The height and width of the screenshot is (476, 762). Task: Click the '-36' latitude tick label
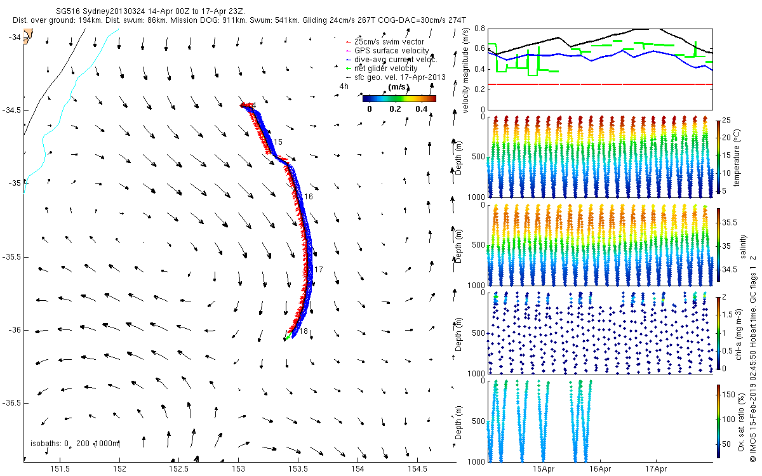click(13, 330)
